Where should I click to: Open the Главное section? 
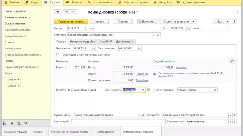point(12,3)
